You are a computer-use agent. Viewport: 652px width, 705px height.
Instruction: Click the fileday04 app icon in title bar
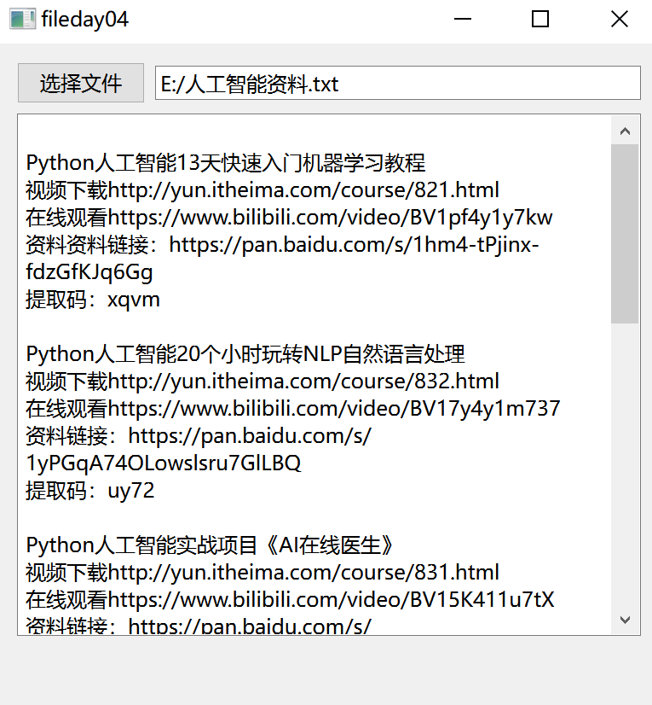(22, 19)
